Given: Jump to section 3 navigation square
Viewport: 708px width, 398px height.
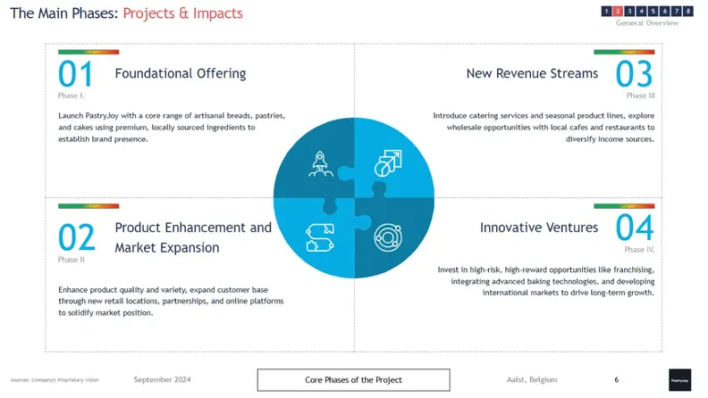Looking at the screenshot, I should tap(629, 12).
